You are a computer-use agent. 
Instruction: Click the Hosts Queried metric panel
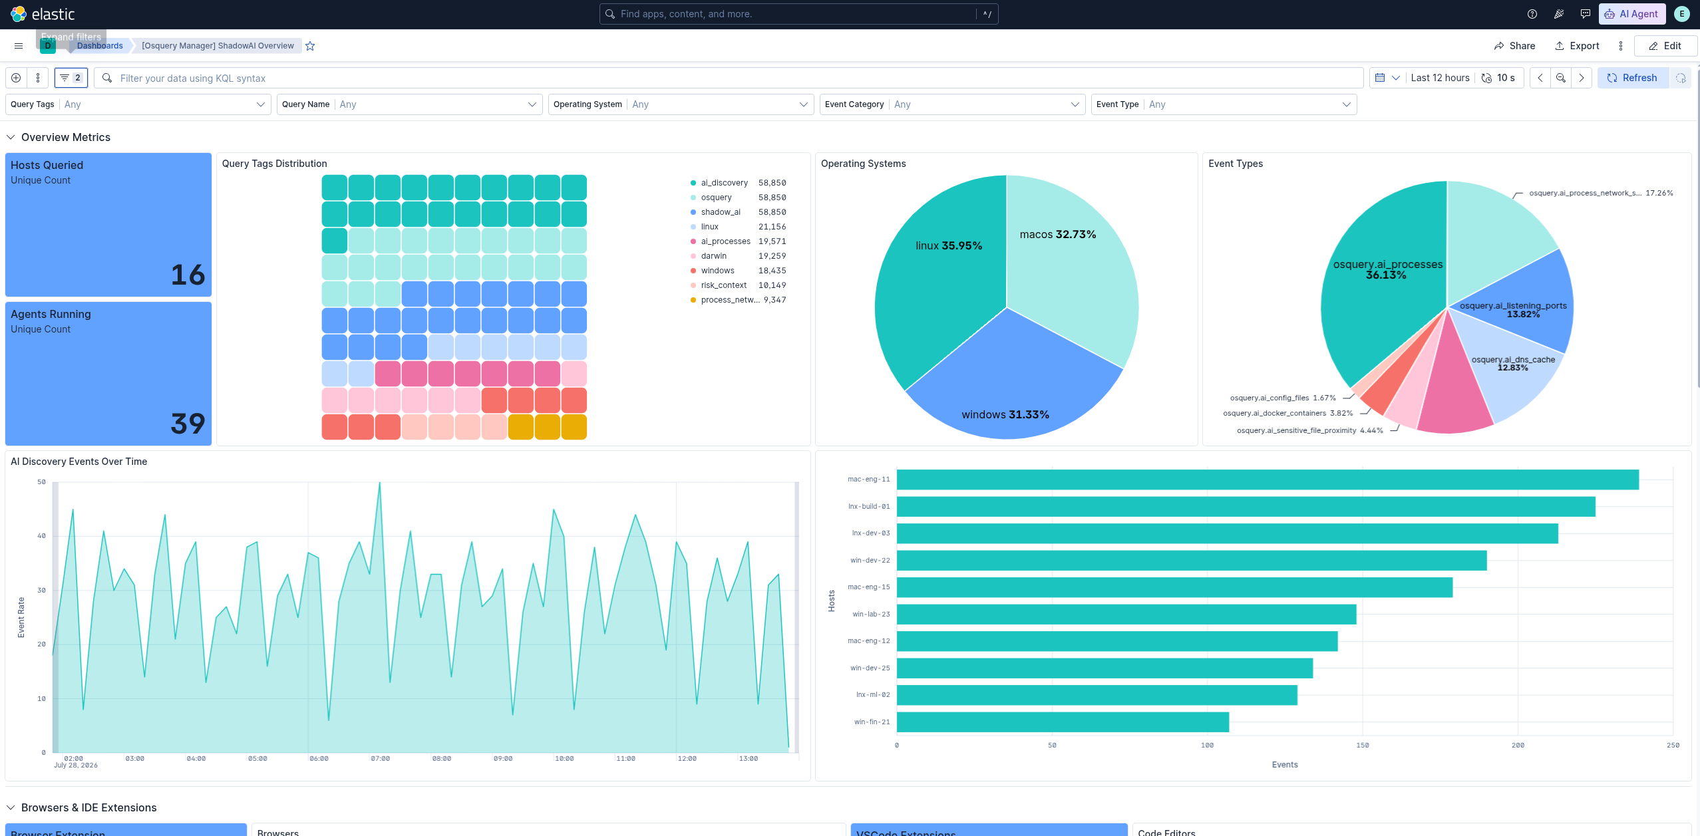coord(108,225)
